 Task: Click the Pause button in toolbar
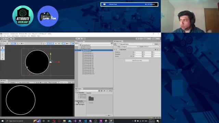tap(80, 39)
